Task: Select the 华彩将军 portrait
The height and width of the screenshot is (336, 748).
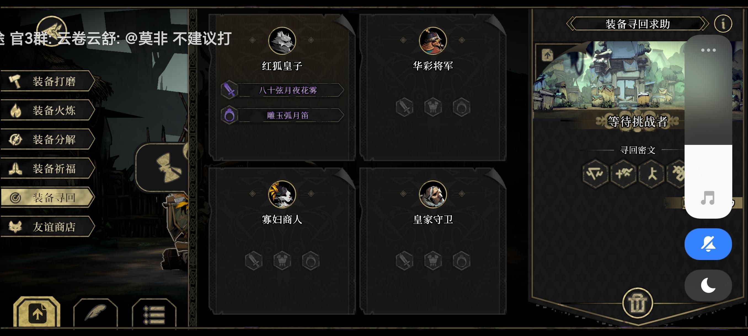Action: pos(433,40)
